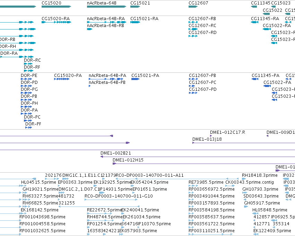
Task: Click protein CG12607-PD label
Action: click(x=203, y=89)
